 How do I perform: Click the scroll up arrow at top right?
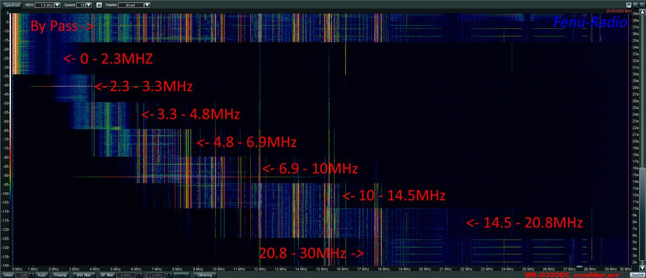(x=642, y=12)
